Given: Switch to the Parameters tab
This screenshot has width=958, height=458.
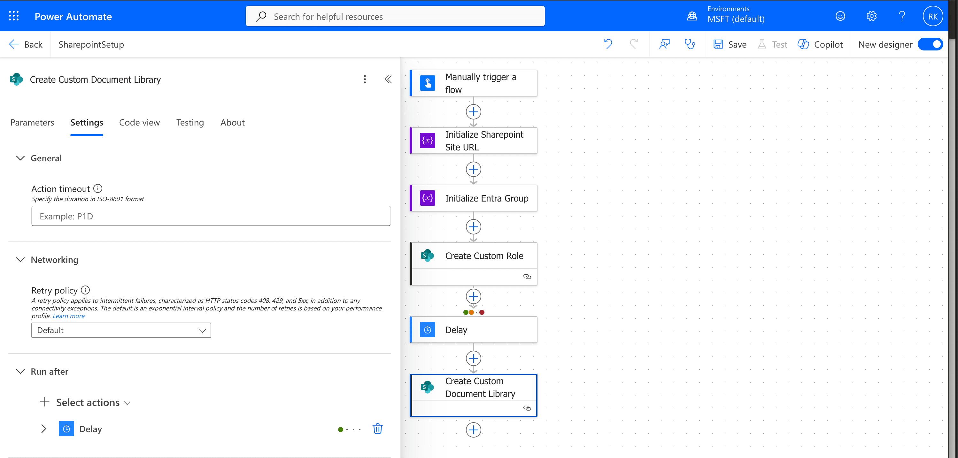Looking at the screenshot, I should [x=32, y=122].
